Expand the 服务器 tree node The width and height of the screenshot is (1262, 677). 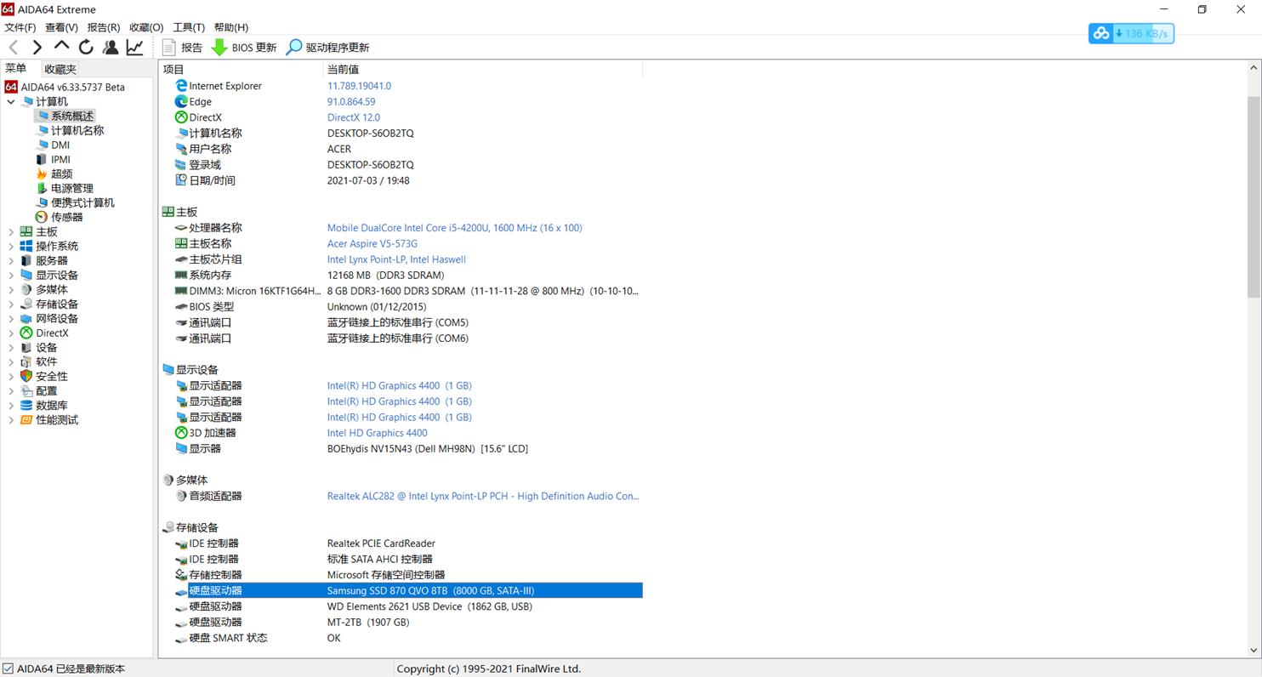[x=11, y=261]
